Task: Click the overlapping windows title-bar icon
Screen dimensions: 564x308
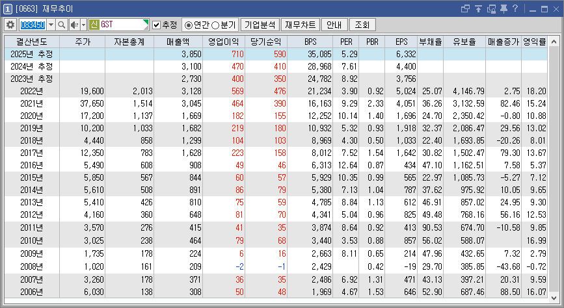Action: (465, 8)
